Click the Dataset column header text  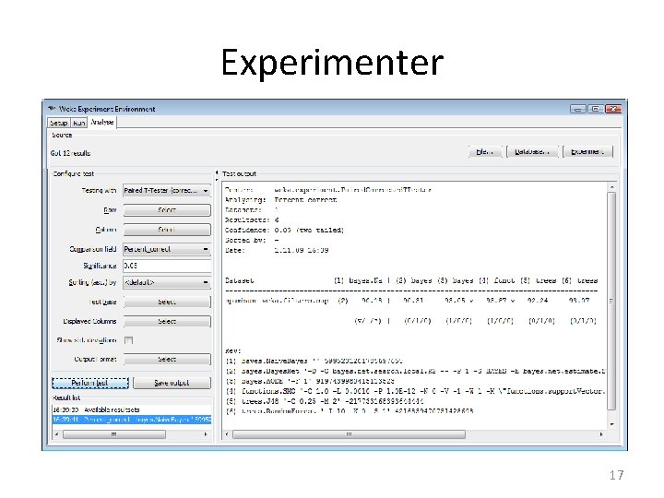coord(239,280)
